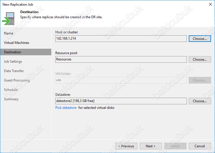Go to the Virtual Machines step
The image size is (215, 153).
(x=17, y=43)
